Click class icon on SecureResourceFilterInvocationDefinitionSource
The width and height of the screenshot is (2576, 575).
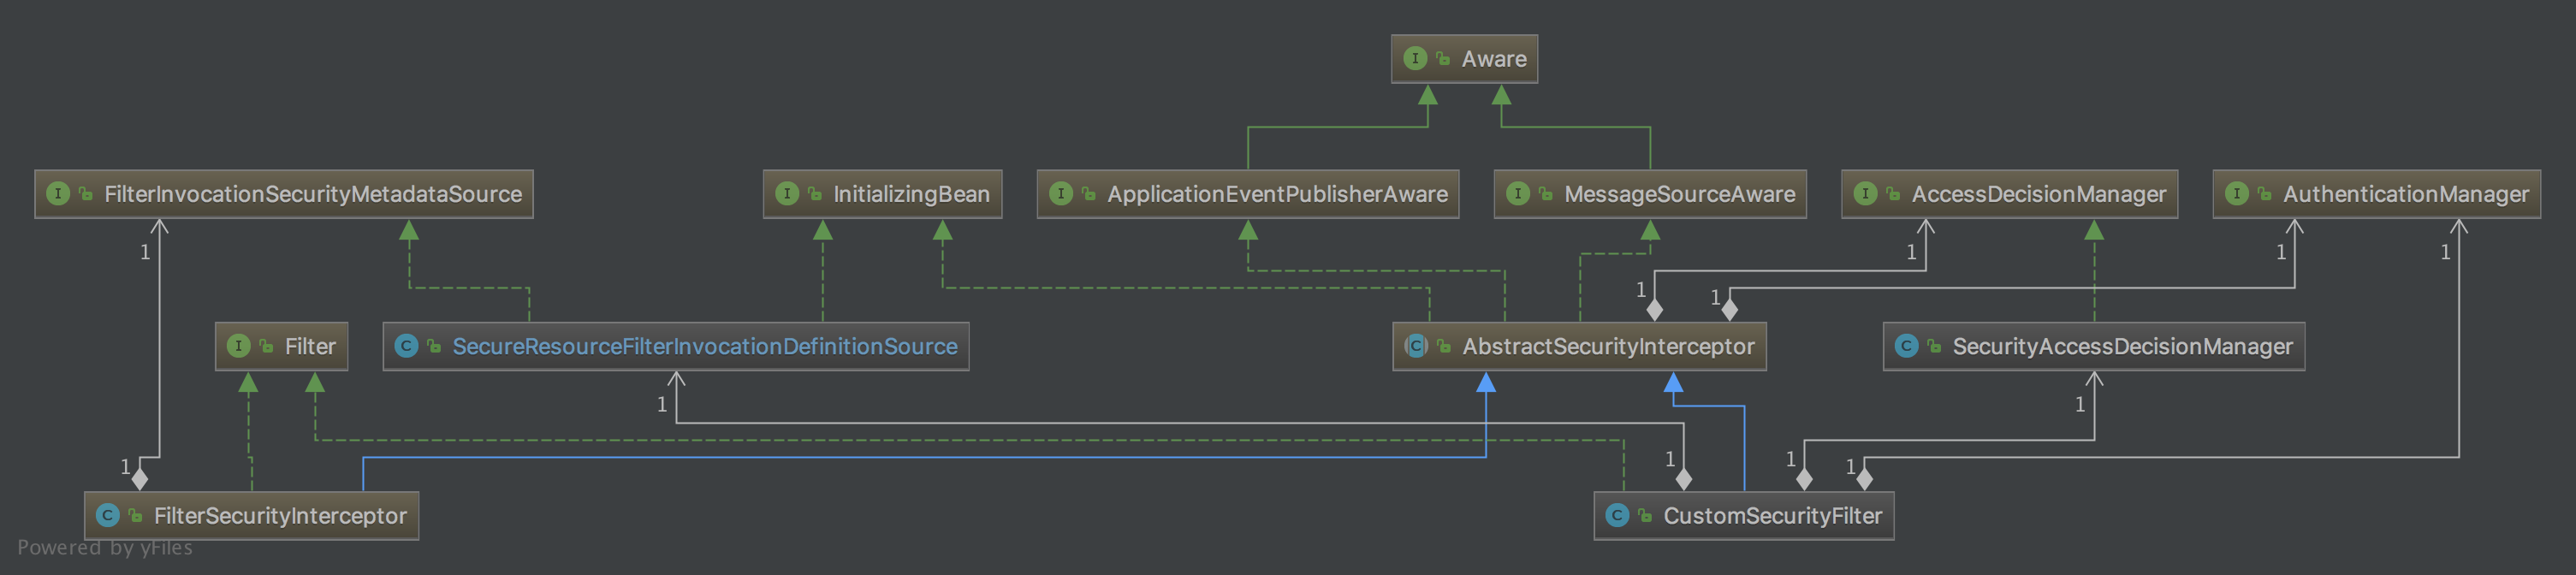tap(406, 346)
